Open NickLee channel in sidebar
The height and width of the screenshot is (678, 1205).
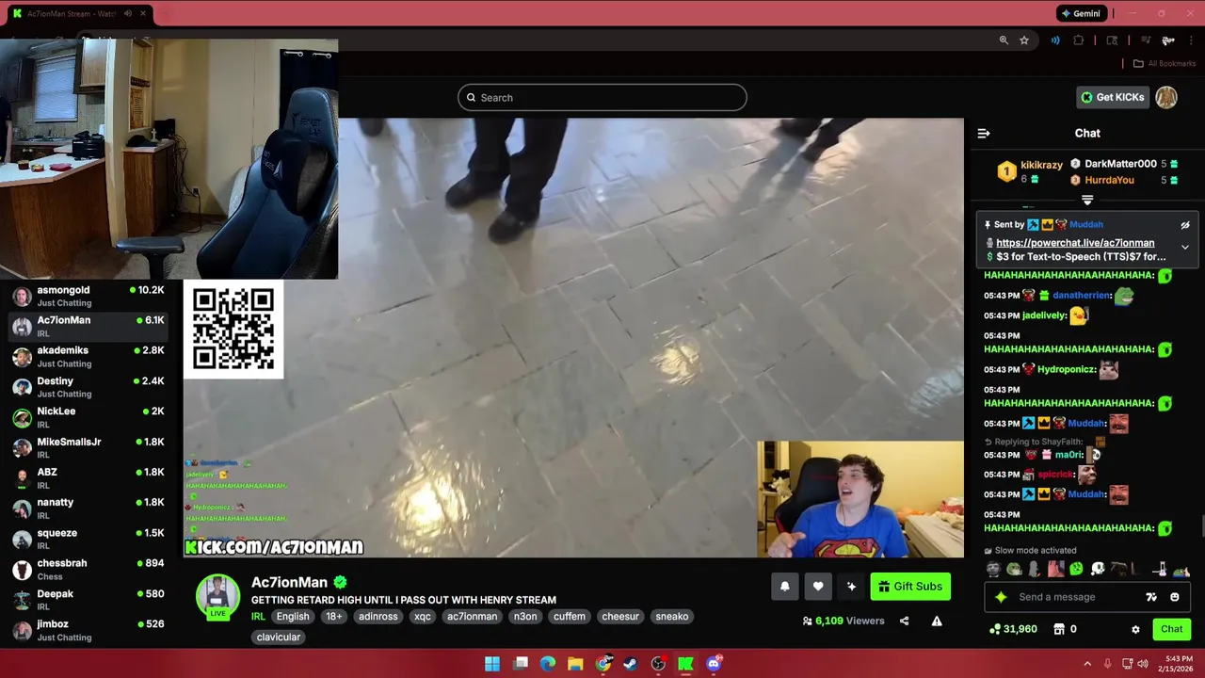coord(89,417)
